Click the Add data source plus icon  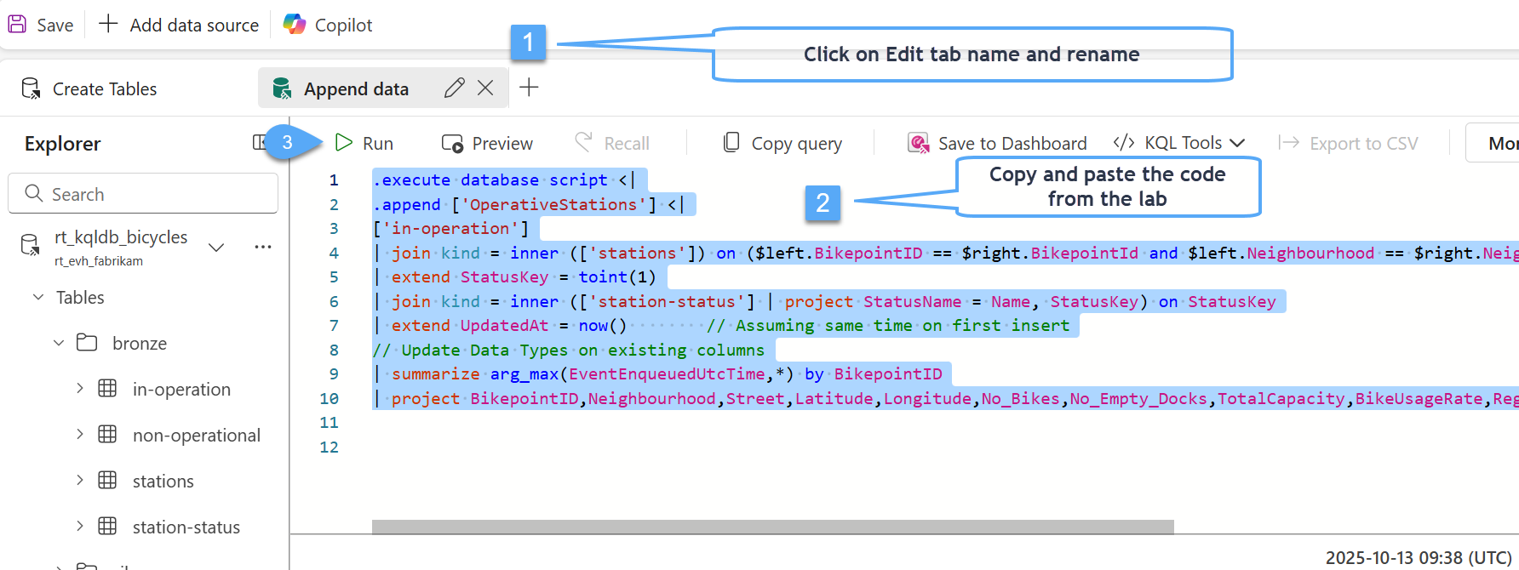(108, 24)
